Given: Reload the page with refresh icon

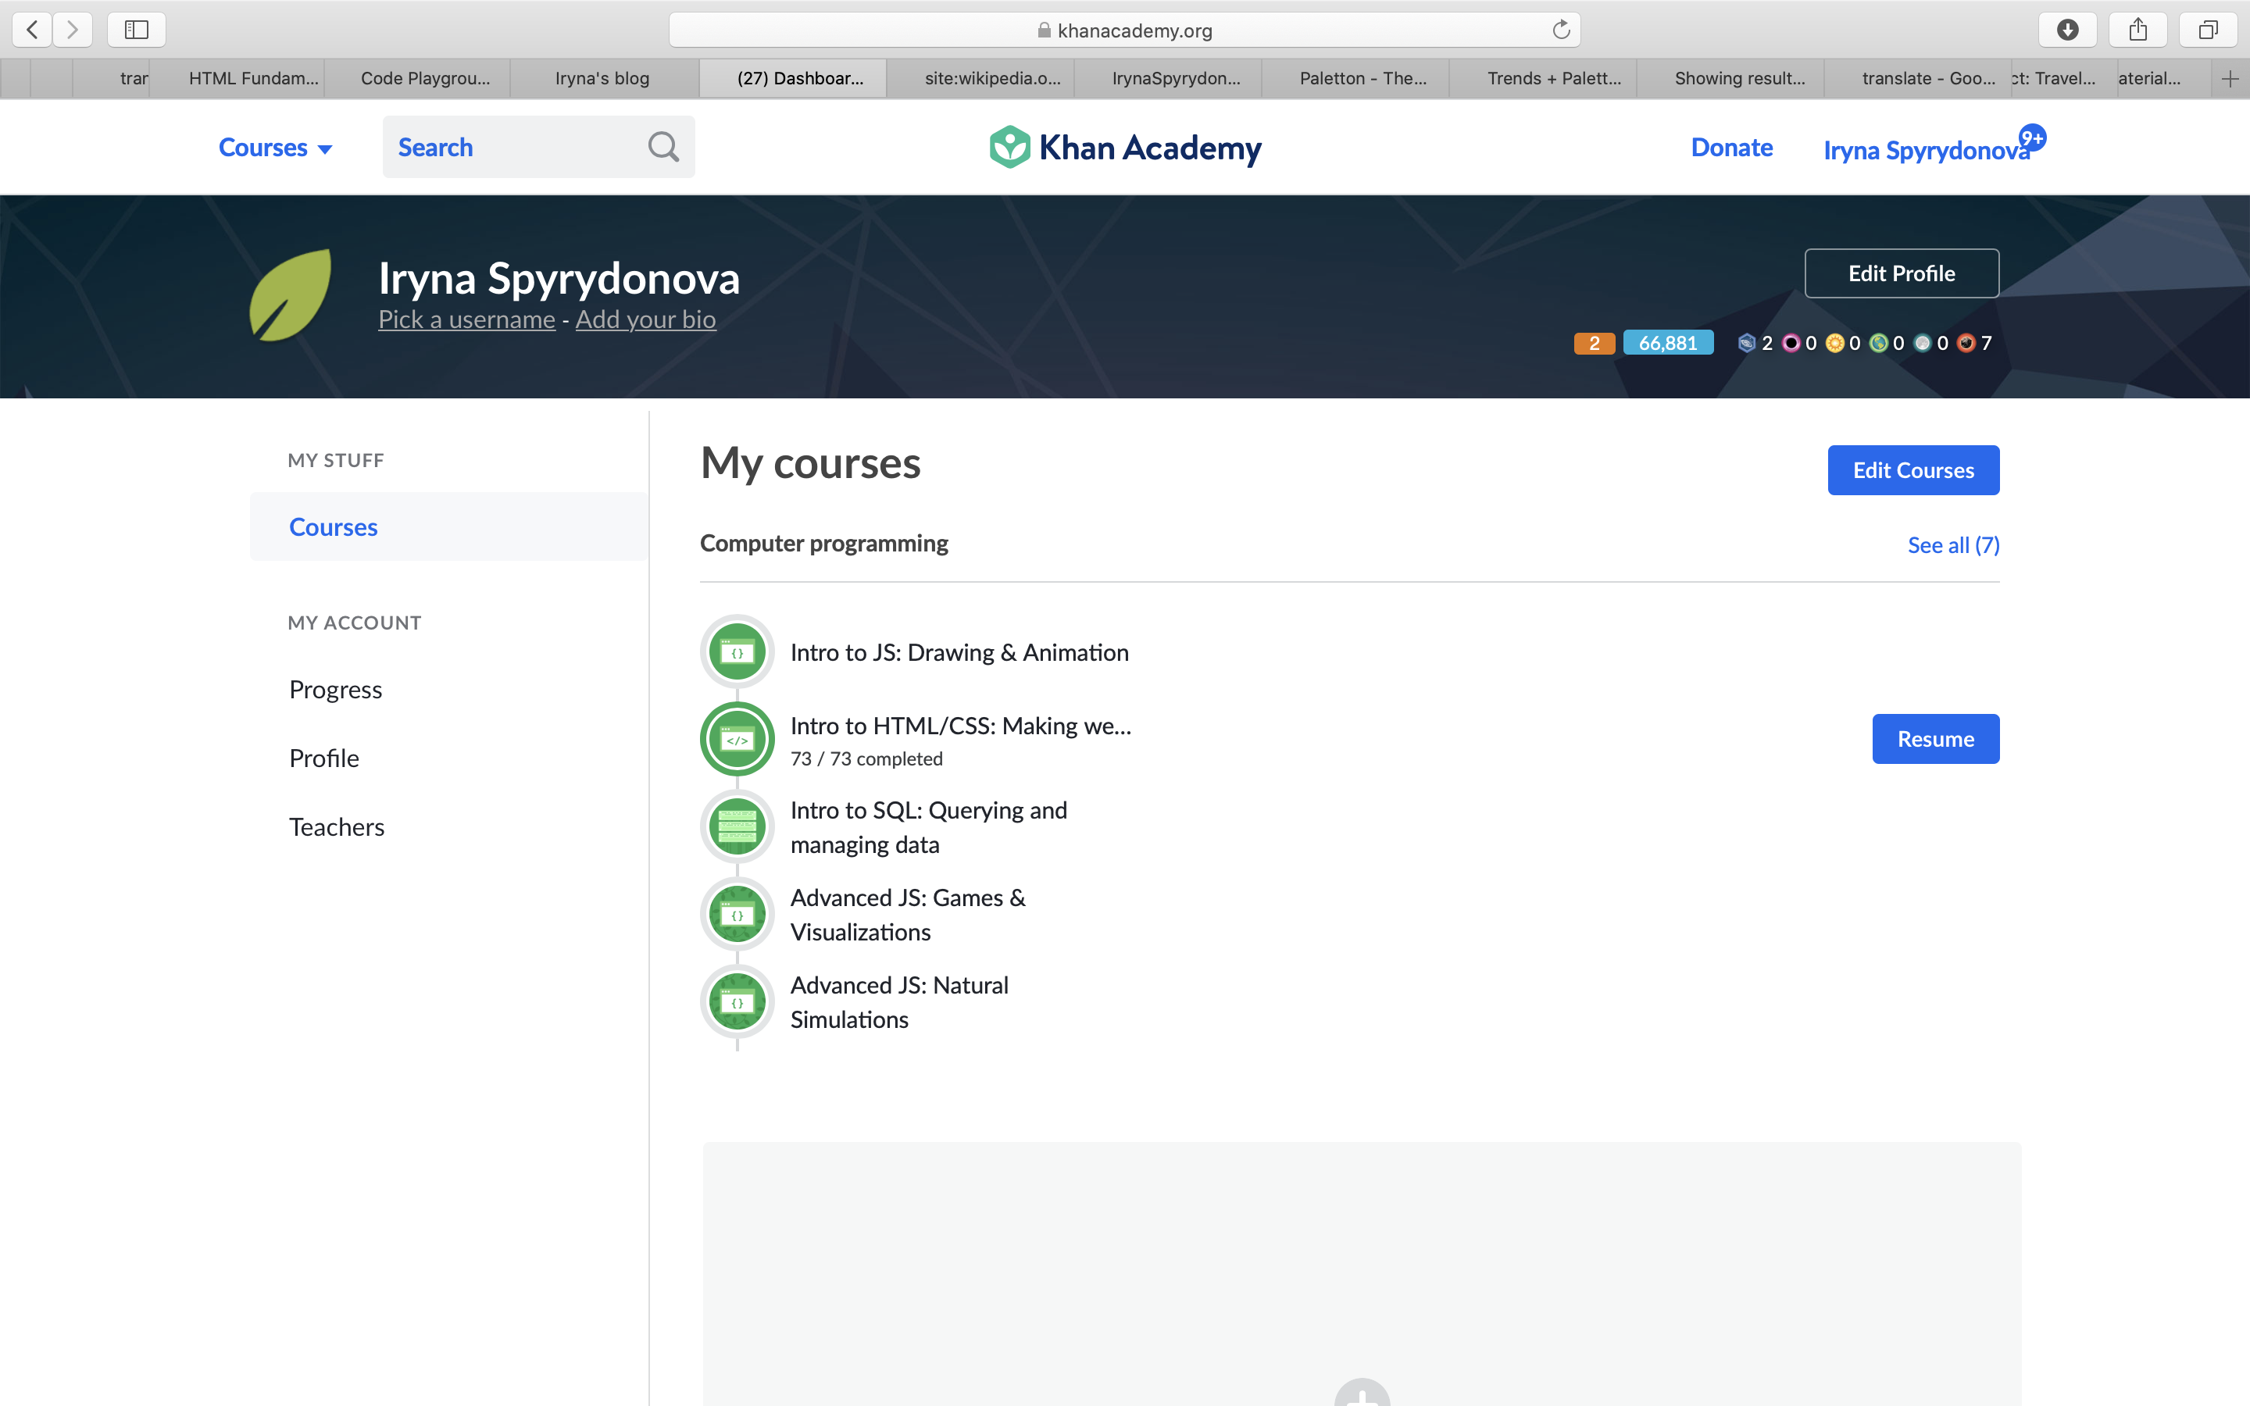Looking at the screenshot, I should [x=1561, y=30].
